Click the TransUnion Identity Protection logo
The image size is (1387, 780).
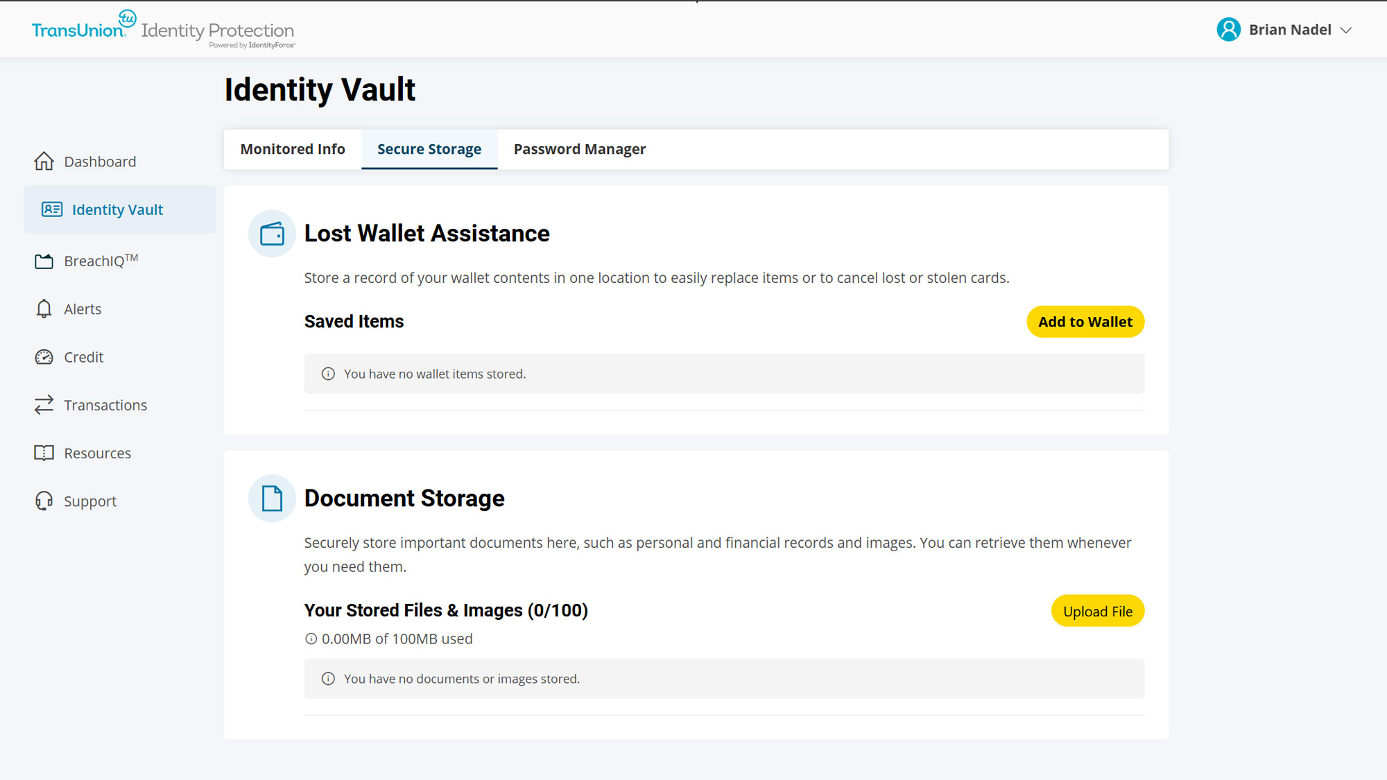point(163,31)
